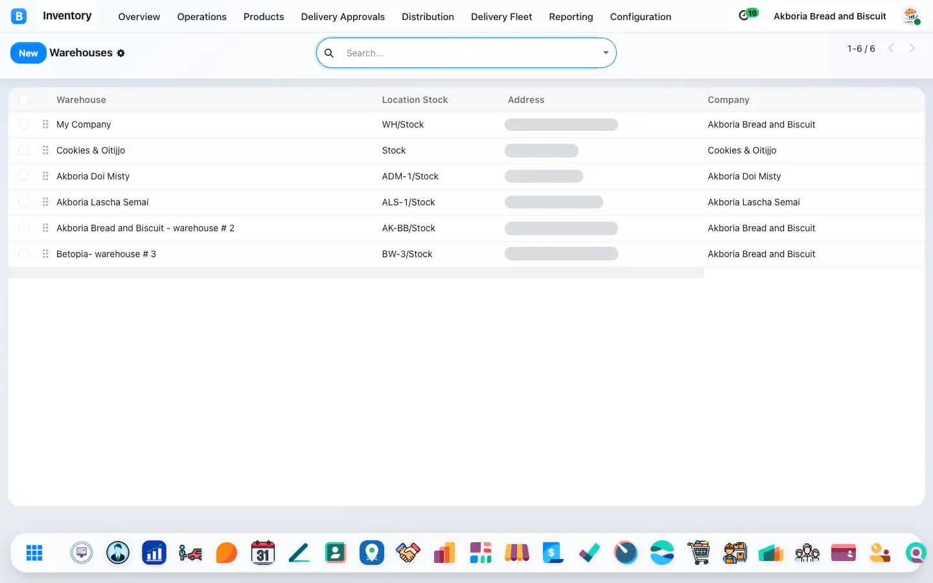Open the teal checkmark icon in dock
The image size is (933, 583).
(590, 553)
